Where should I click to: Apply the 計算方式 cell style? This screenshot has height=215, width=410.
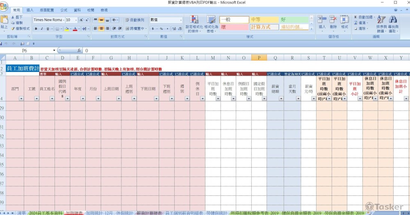[x=264, y=27]
